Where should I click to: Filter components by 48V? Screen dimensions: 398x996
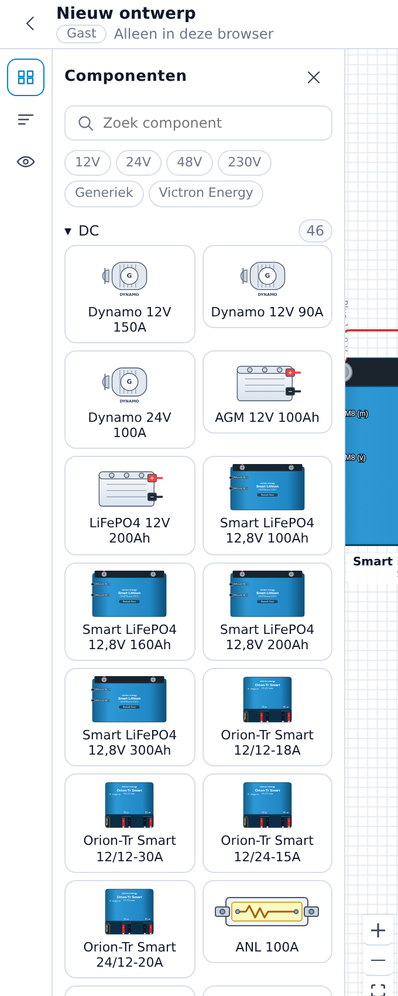190,162
